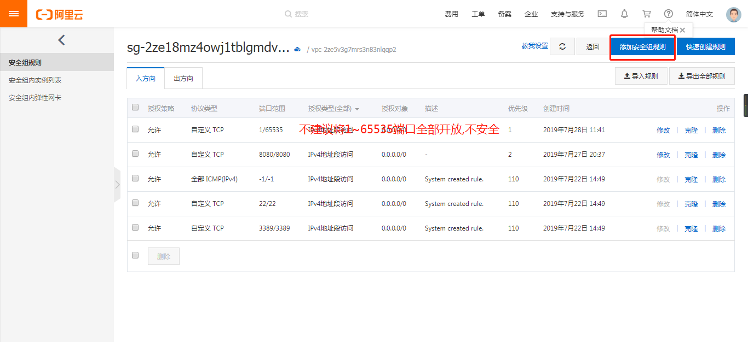The image size is (748, 342).
Task: Open the Cloud Shell terminal icon
Action: 602,14
